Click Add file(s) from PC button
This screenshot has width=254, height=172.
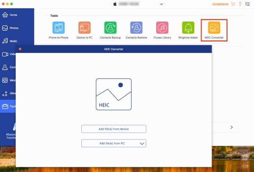click(x=114, y=143)
